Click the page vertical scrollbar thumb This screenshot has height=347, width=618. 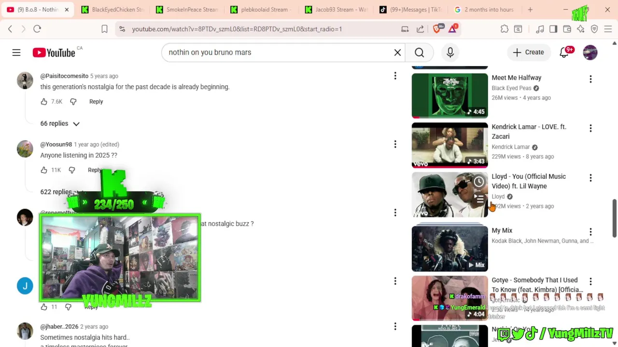point(614,218)
